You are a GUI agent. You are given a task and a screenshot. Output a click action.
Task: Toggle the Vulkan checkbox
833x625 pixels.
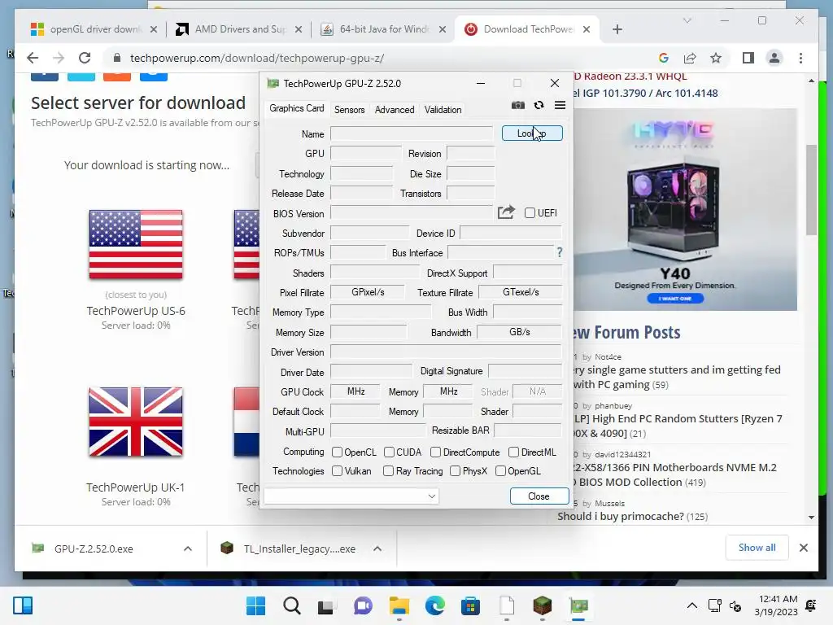pos(337,471)
